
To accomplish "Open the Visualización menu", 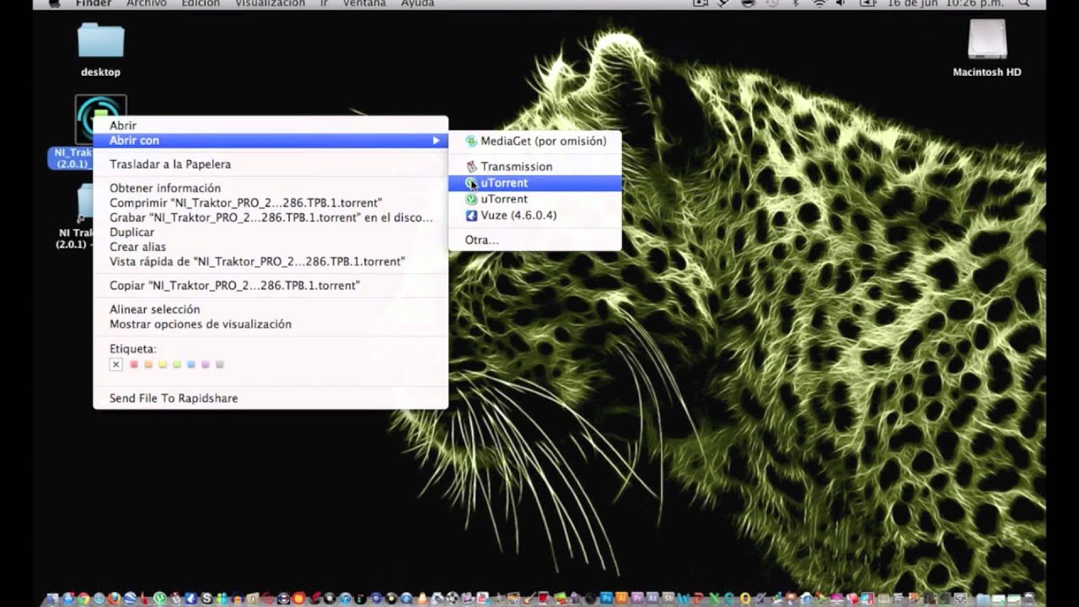I will tap(270, 3).
